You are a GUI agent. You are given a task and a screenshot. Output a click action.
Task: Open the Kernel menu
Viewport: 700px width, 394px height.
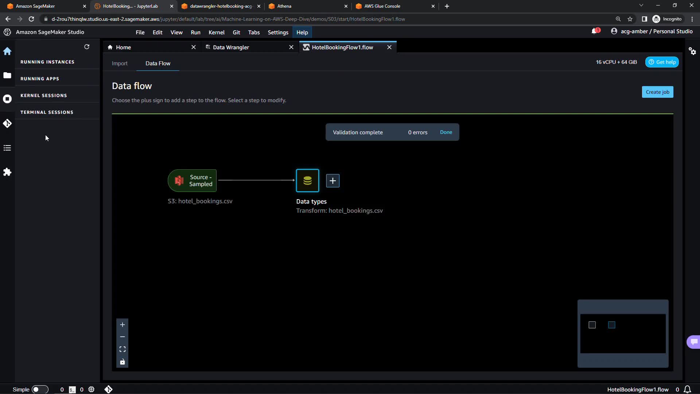216,32
